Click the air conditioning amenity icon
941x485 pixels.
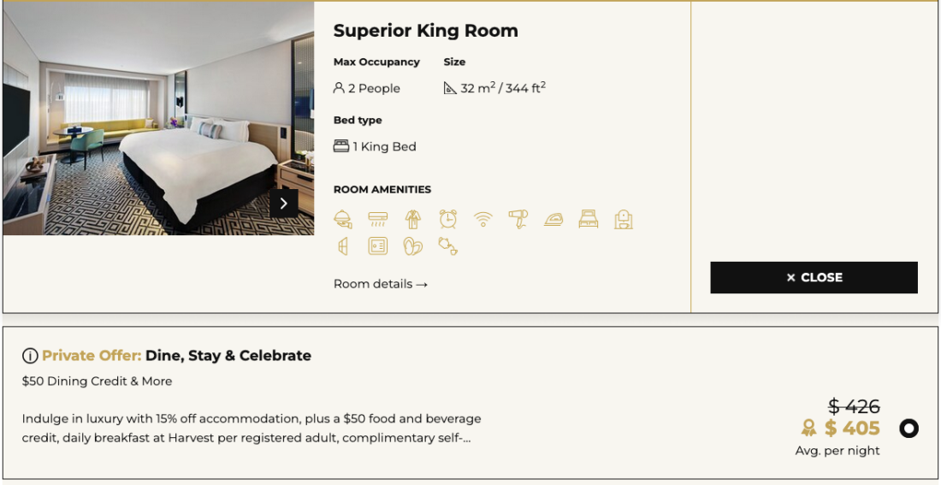coord(378,220)
